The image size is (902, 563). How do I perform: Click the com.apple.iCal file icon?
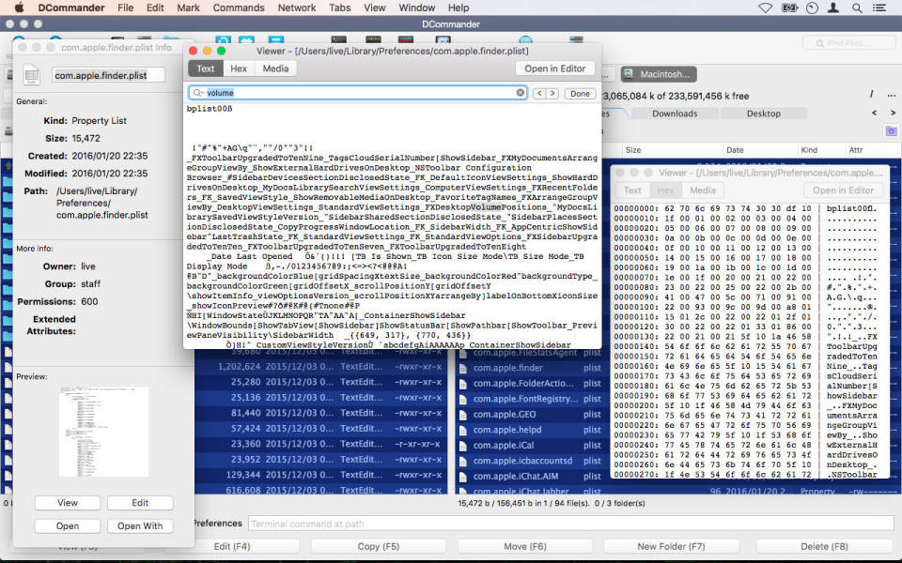[463, 445]
